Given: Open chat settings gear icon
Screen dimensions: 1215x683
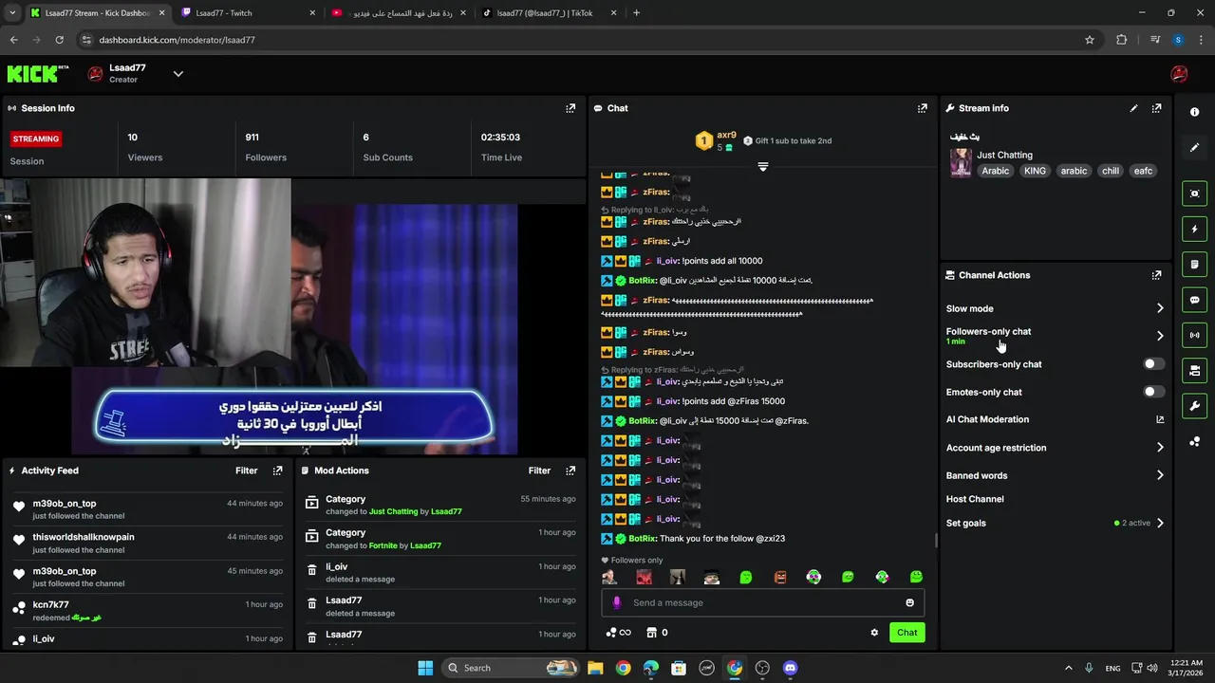Looking at the screenshot, I should [874, 633].
